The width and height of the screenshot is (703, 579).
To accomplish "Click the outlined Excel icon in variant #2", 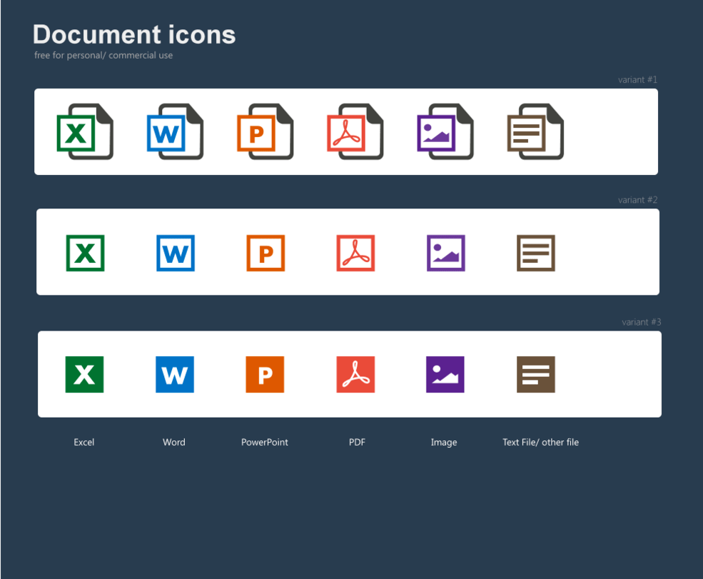I will (84, 253).
